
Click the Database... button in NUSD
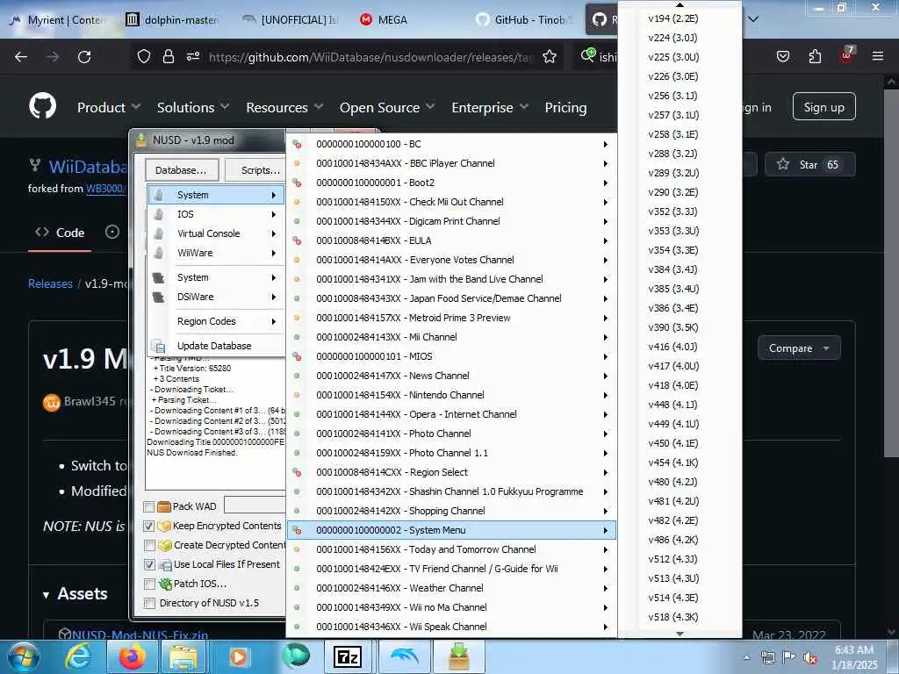coord(181,170)
